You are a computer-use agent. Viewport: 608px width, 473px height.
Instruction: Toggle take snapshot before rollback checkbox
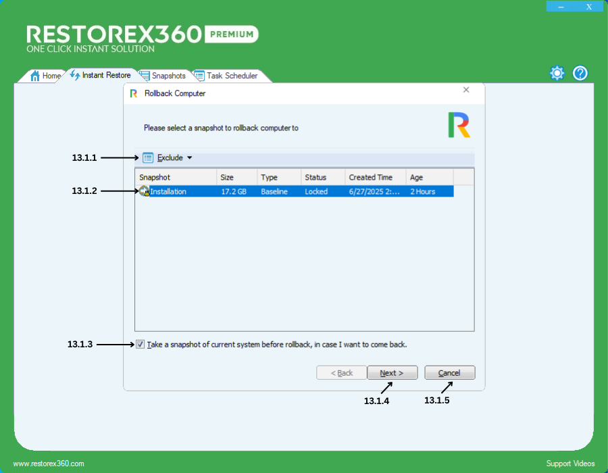pyautogui.click(x=140, y=344)
